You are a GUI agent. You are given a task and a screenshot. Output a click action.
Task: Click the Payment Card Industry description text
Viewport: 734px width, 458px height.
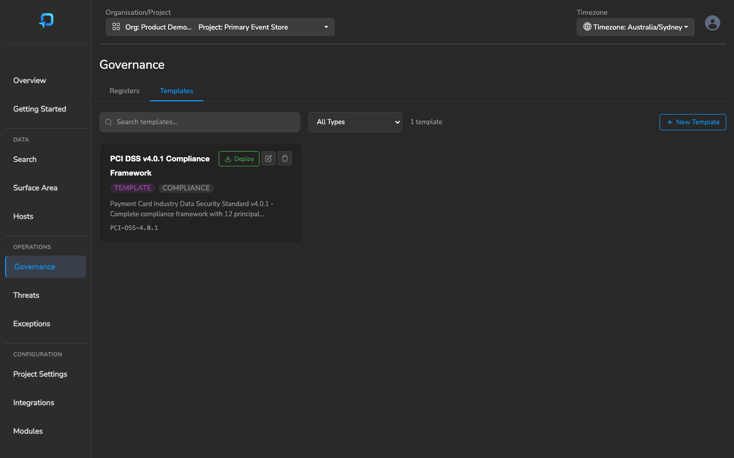click(x=192, y=209)
